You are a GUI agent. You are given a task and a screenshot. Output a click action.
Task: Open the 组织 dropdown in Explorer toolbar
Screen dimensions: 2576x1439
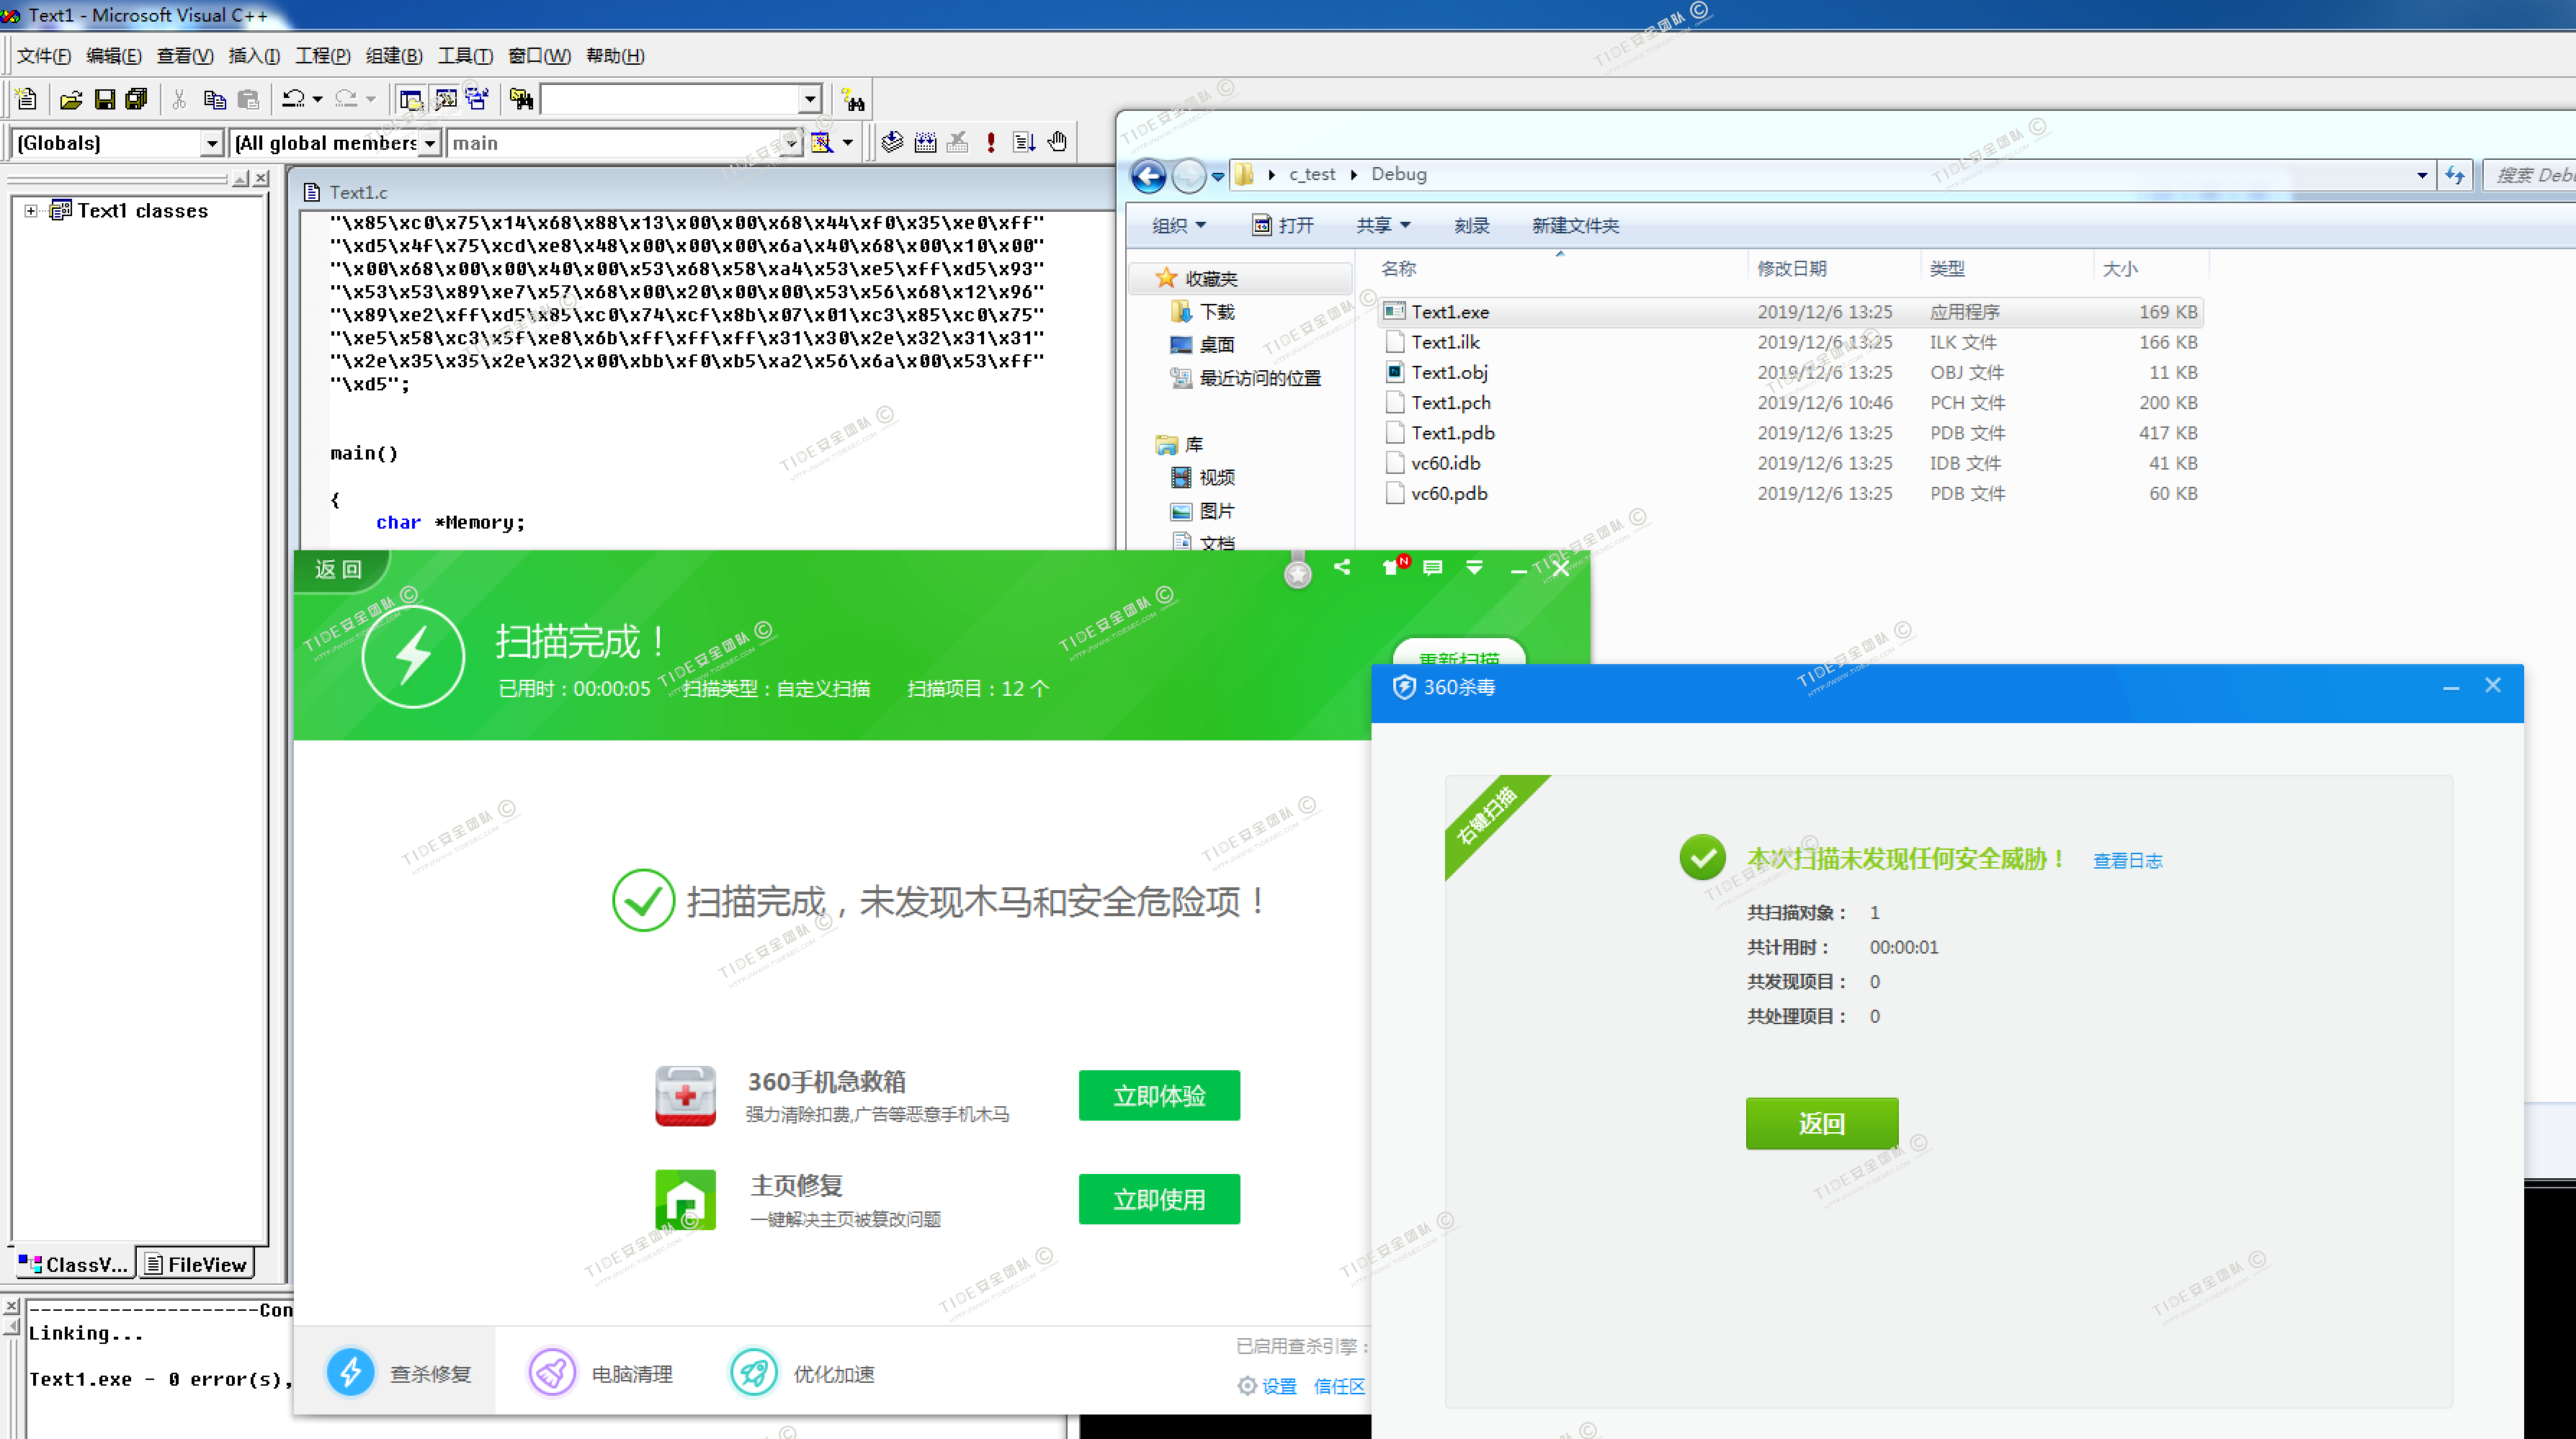tap(1179, 226)
